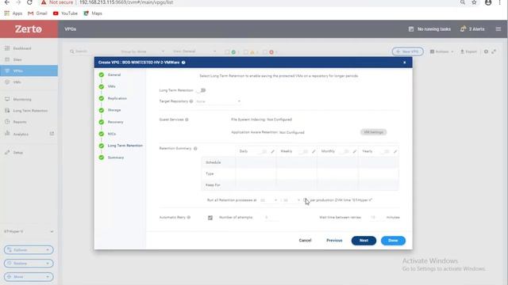Open the Analytics icon in the sidebar
508x285 pixels.
7,134
